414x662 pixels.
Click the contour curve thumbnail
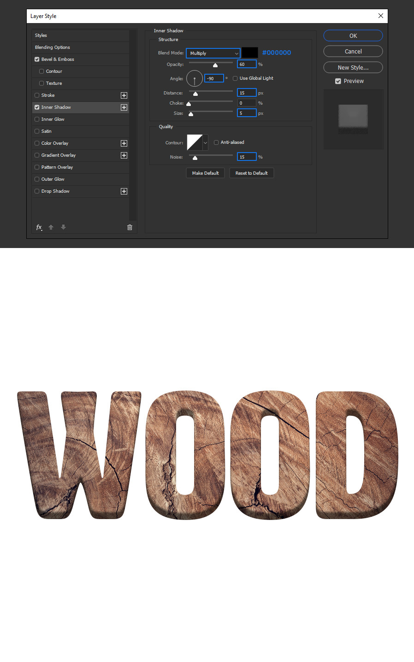(195, 143)
